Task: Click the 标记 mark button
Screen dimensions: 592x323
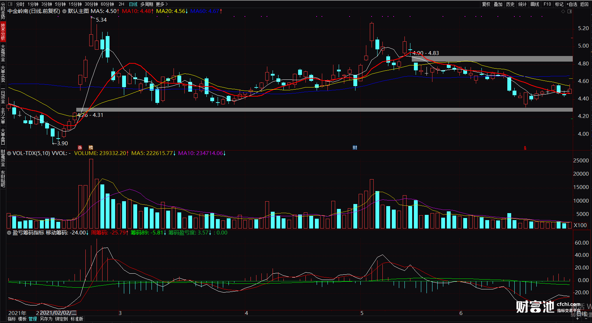Action: point(559,4)
